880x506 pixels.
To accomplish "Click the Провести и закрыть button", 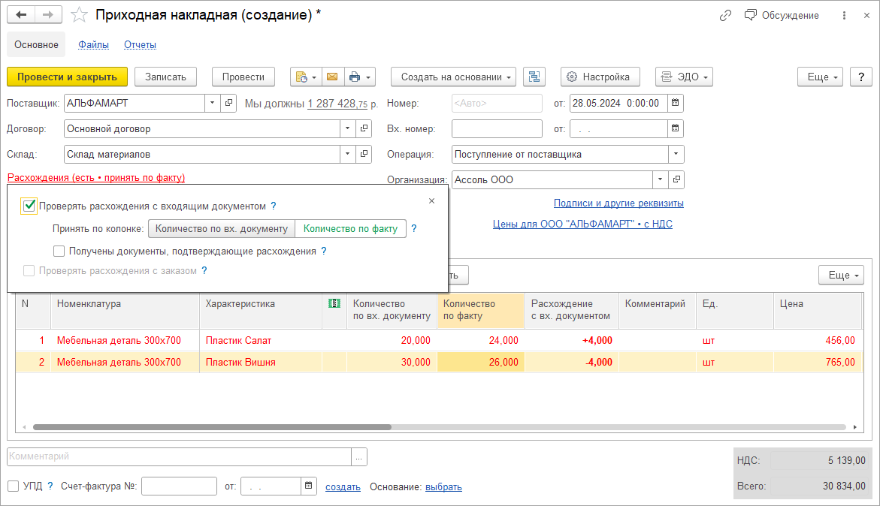I will click(67, 77).
